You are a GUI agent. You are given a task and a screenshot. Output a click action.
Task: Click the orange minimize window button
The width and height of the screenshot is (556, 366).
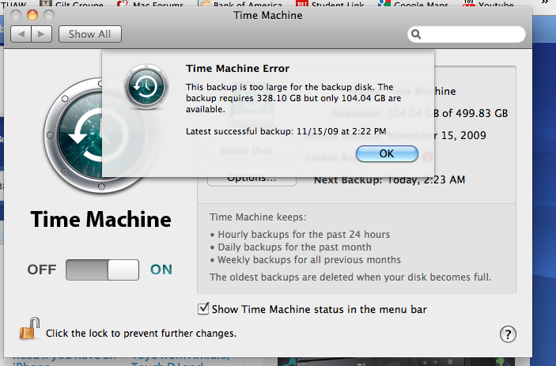pyautogui.click(x=32, y=15)
